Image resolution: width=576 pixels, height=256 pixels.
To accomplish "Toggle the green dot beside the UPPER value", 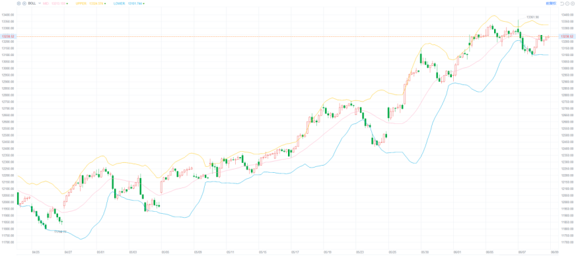I will coord(105,4).
